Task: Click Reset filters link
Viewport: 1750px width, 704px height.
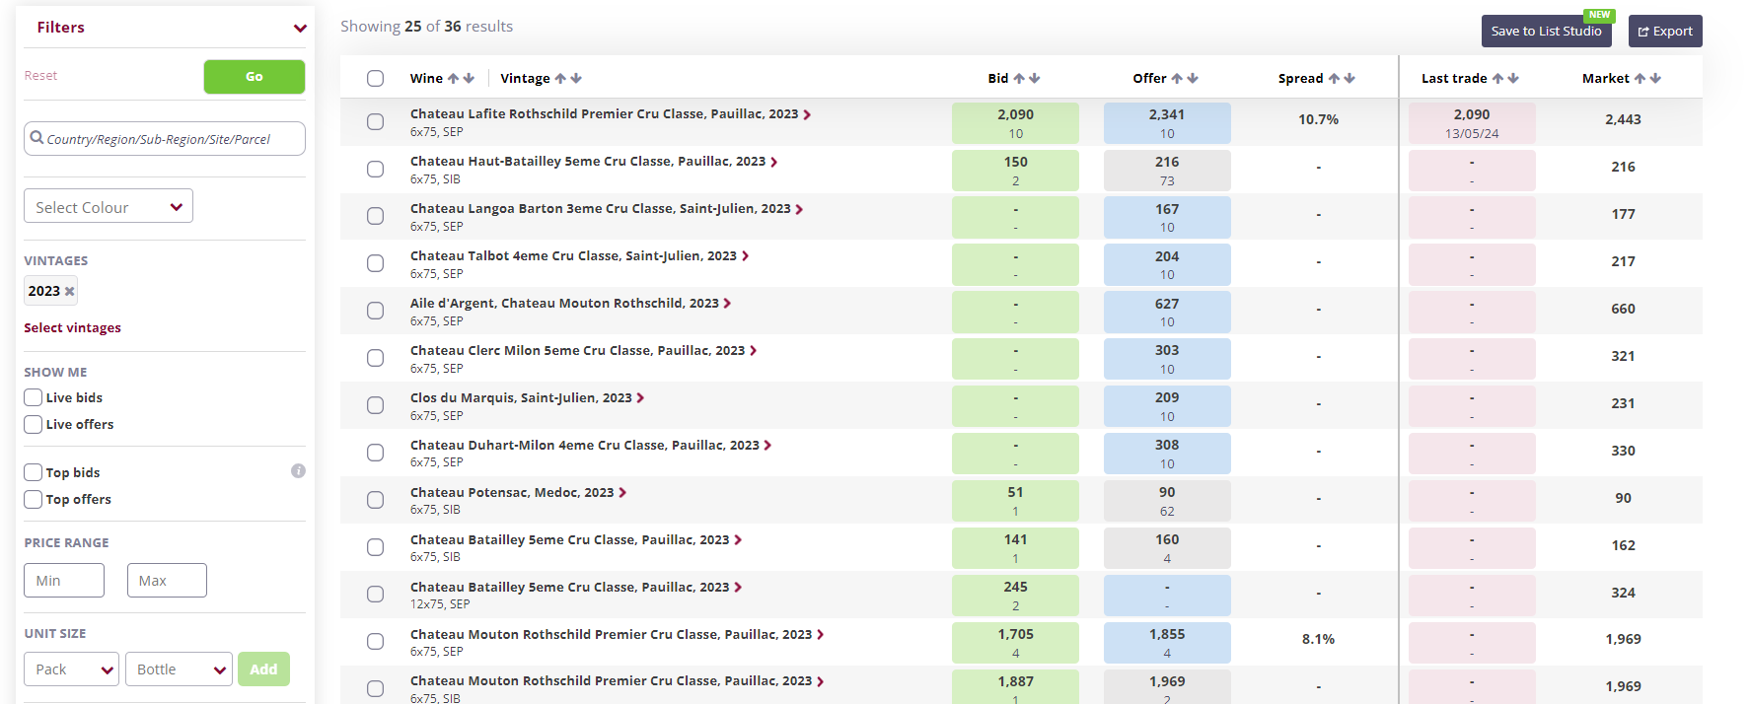Action: pyautogui.click(x=40, y=76)
